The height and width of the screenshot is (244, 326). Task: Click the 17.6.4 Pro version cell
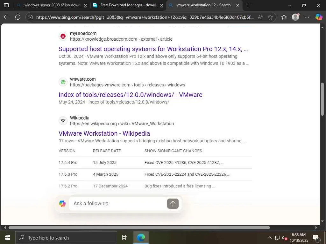point(68,163)
